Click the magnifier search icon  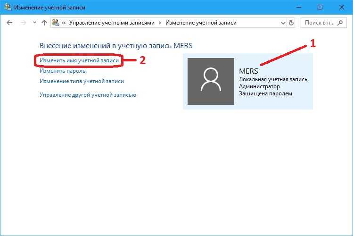(x=340, y=23)
